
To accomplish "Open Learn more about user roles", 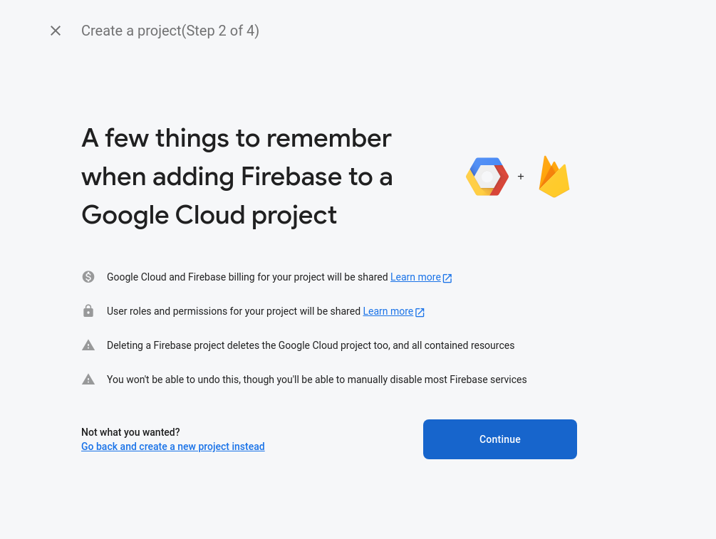I will click(x=388, y=311).
